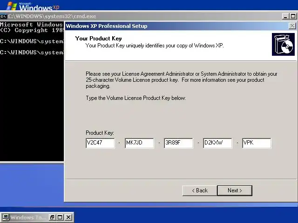Click the 'Product Key:' label

(x=100, y=133)
